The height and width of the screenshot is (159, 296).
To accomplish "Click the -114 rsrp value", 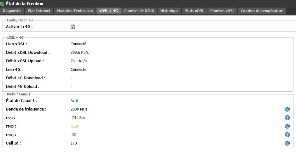I will pos(74,126).
